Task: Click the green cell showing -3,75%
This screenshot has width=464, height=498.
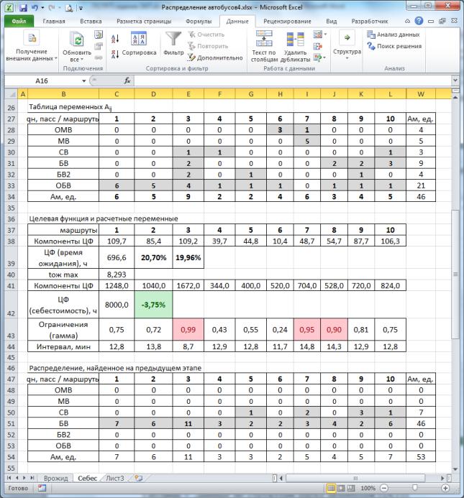Action: 153,305
